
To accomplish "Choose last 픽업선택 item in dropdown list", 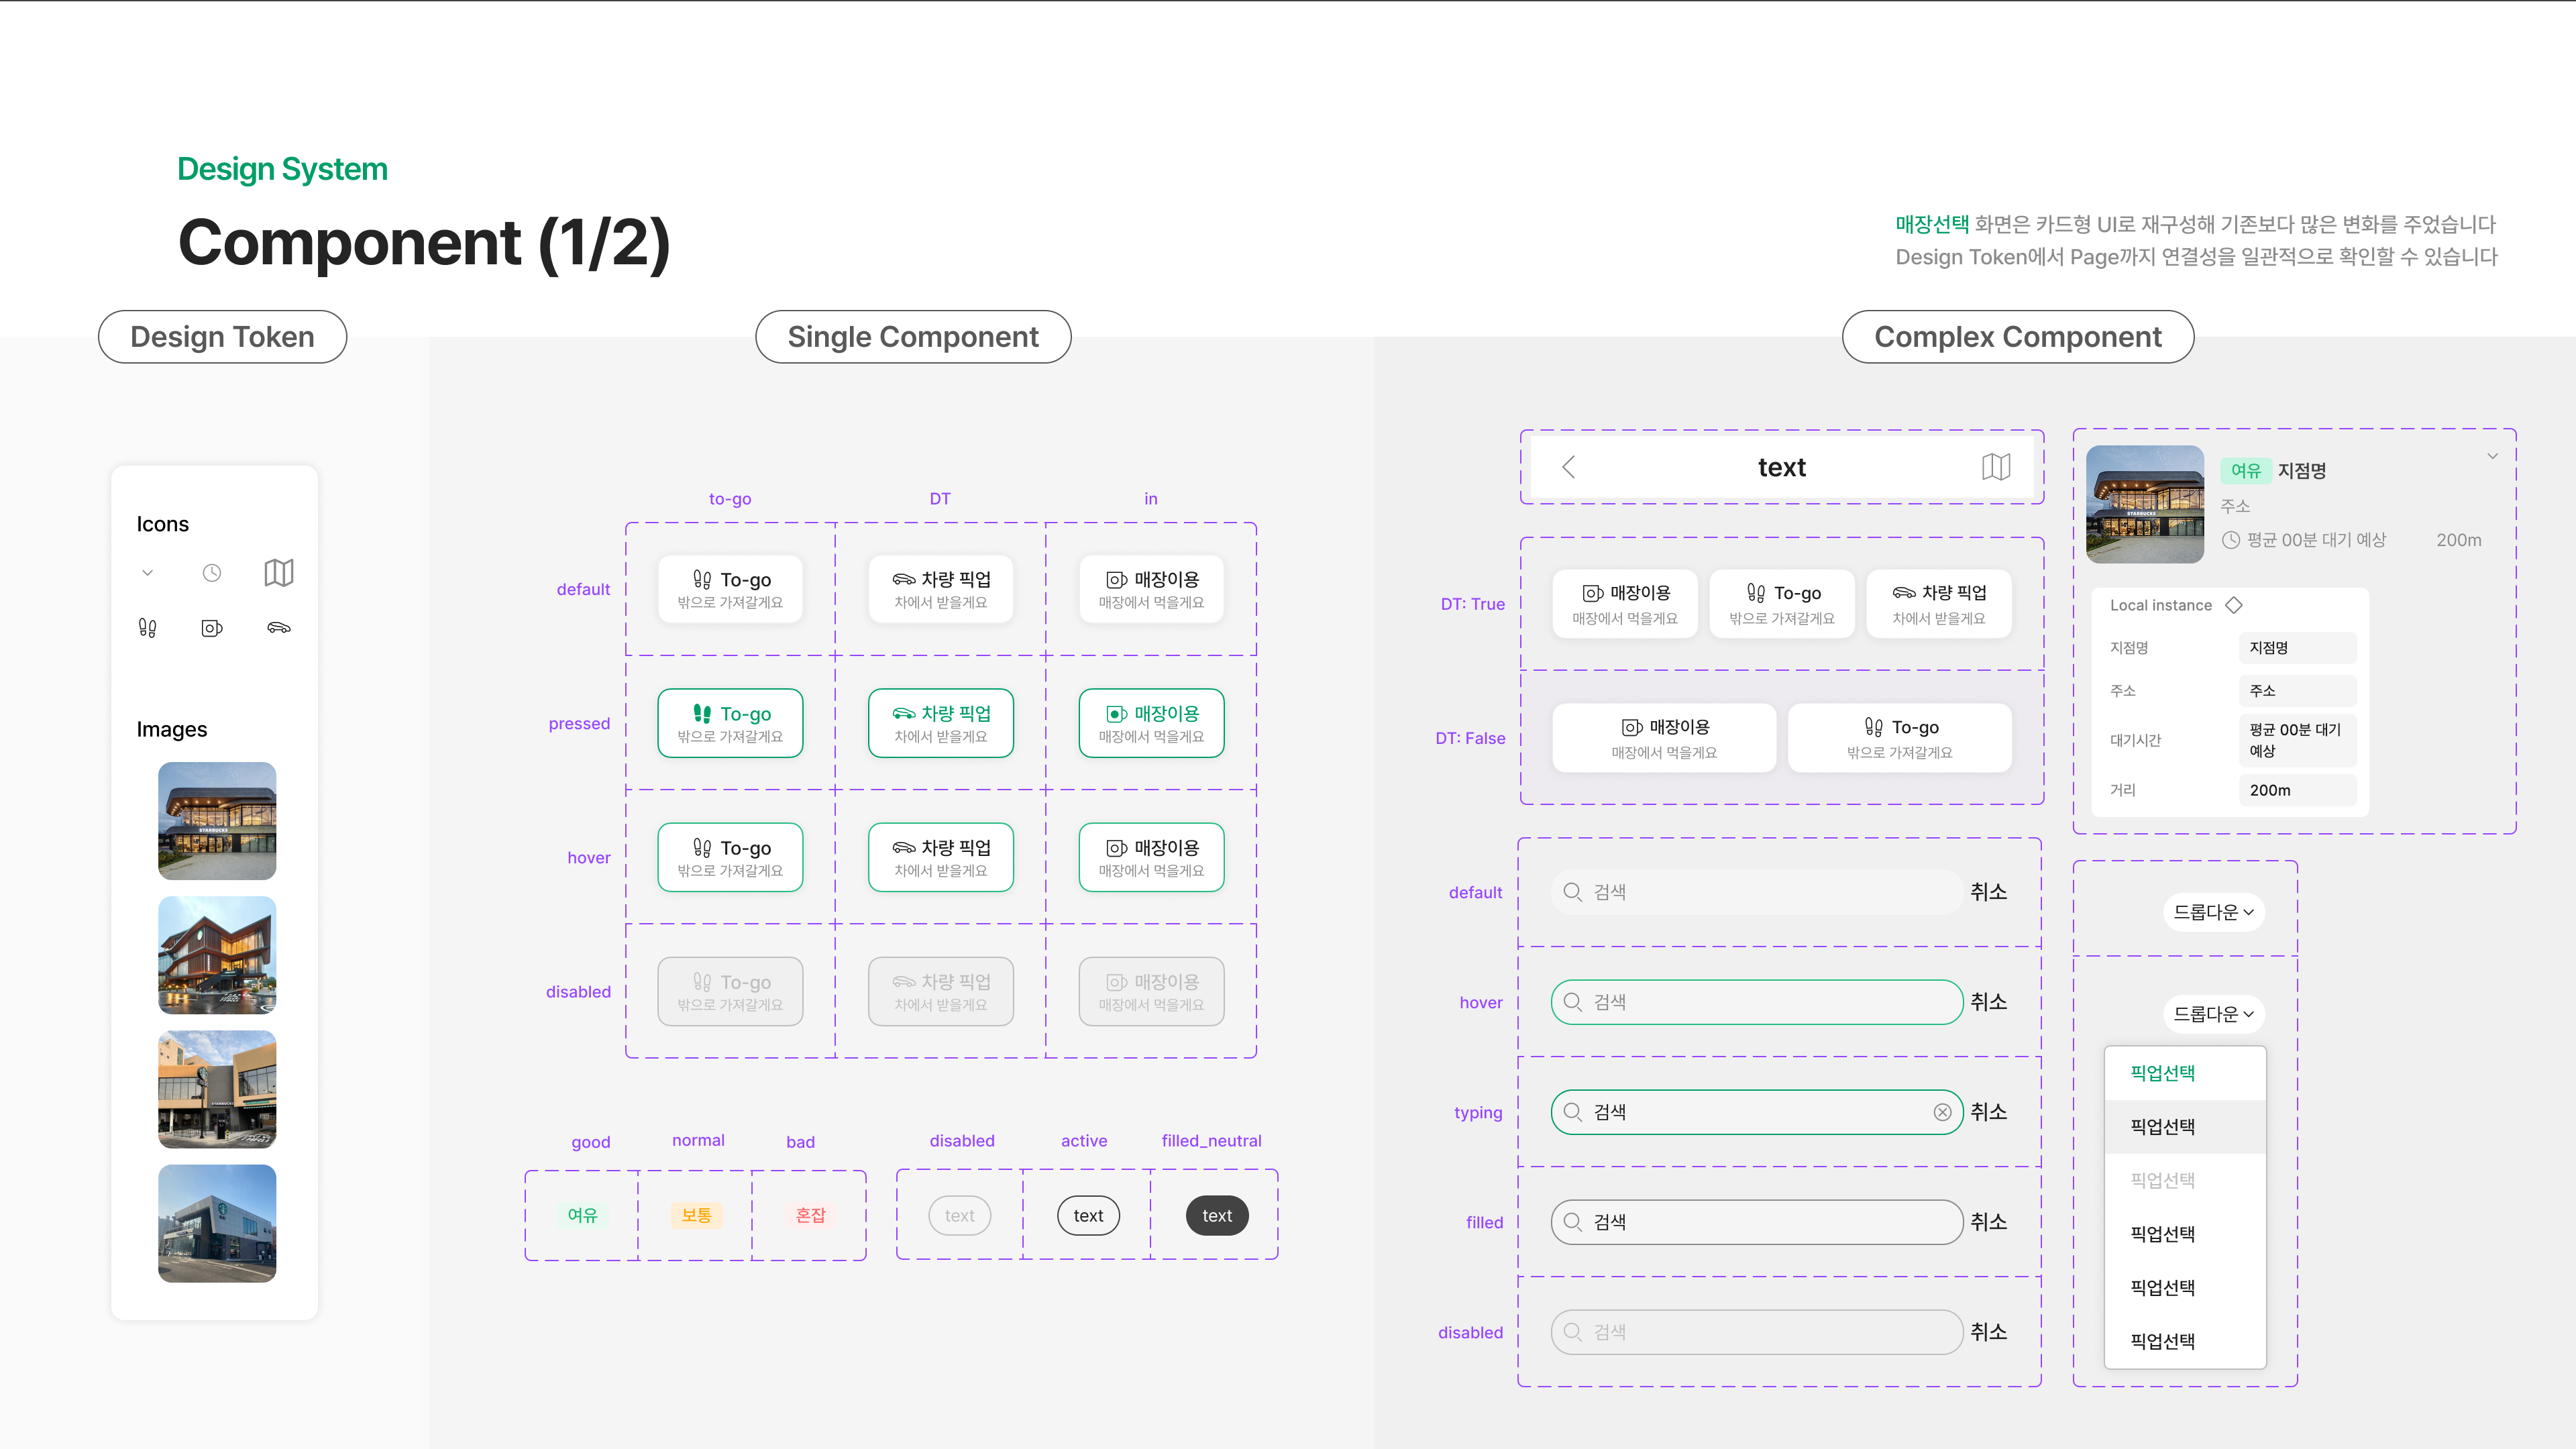I will (2162, 1341).
